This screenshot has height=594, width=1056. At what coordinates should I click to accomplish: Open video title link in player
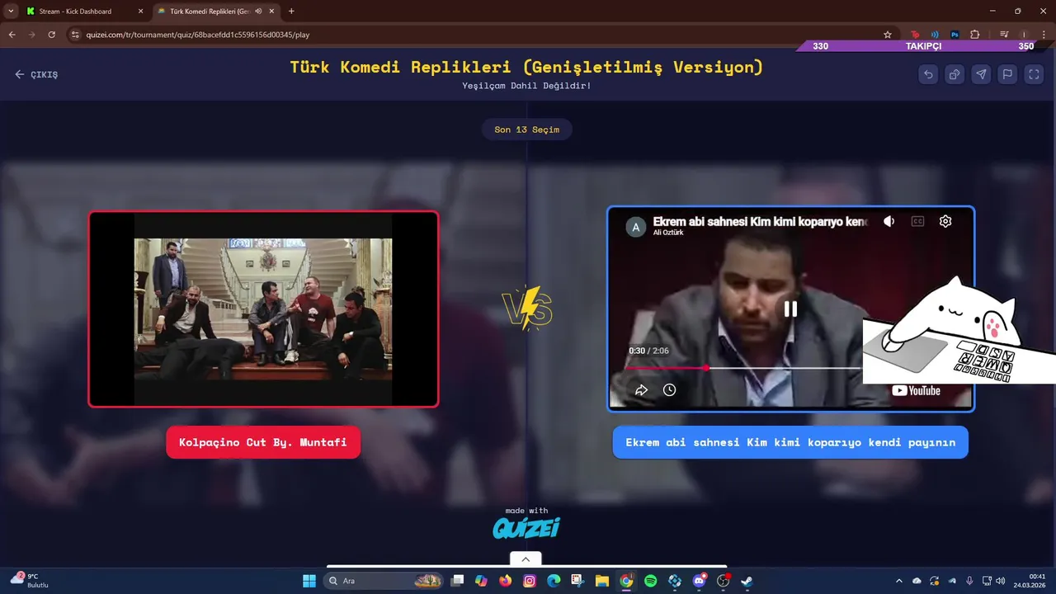pyautogui.click(x=759, y=222)
